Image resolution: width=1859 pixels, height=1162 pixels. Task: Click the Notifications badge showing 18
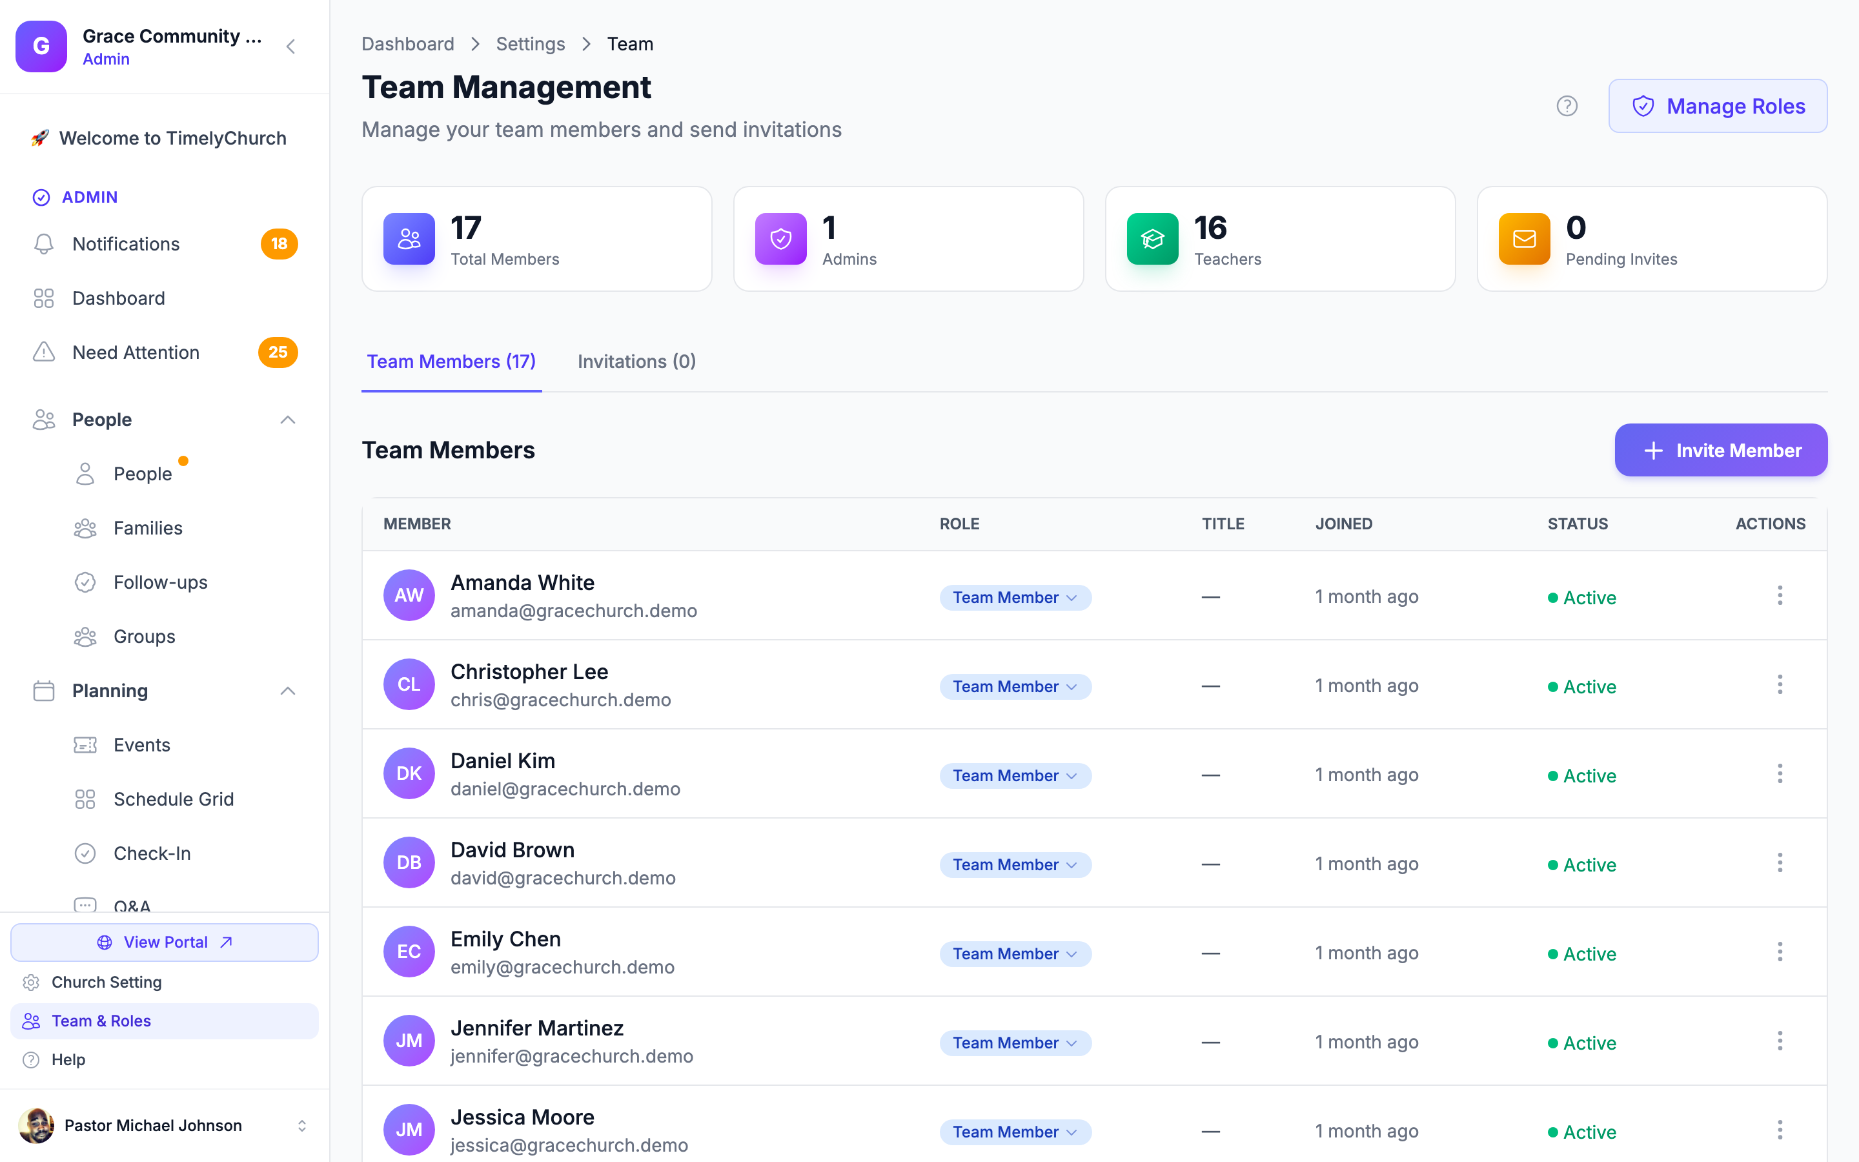[279, 243]
